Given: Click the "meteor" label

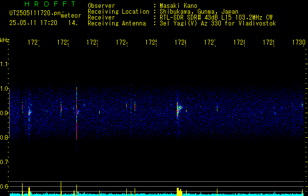Looking at the screenshot, I should pos(71,16).
